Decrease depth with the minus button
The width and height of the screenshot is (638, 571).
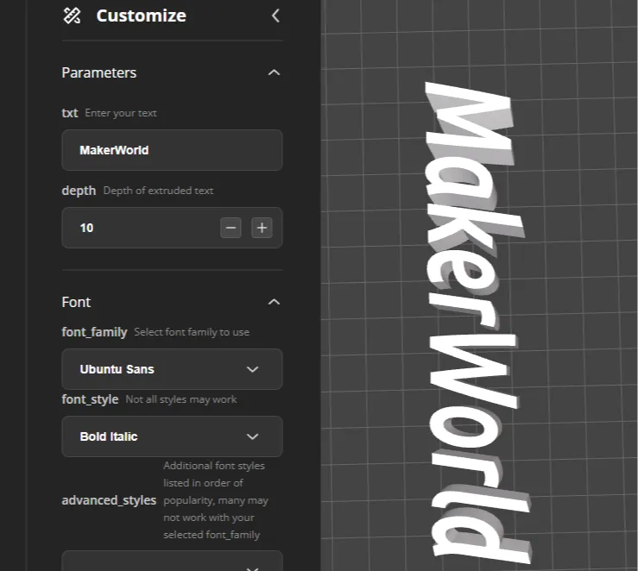tap(231, 228)
